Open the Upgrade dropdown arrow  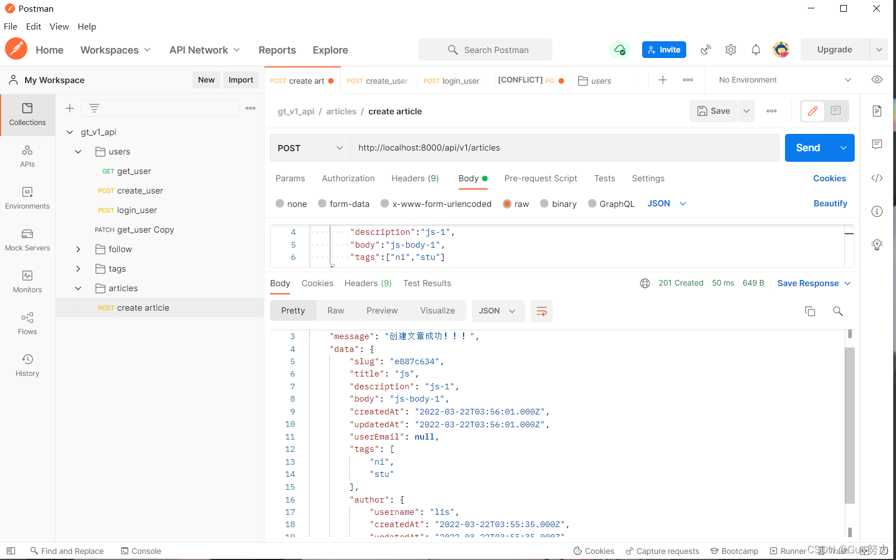[879, 50]
